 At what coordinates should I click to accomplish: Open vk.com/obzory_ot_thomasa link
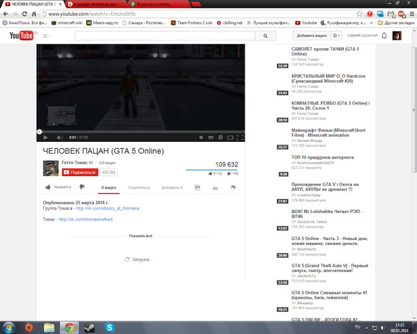[x=108, y=208]
